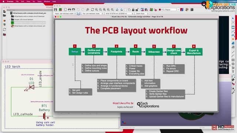This screenshot has height=133, width=237.
Task: Zoom to fit the board
Action: point(104,10)
